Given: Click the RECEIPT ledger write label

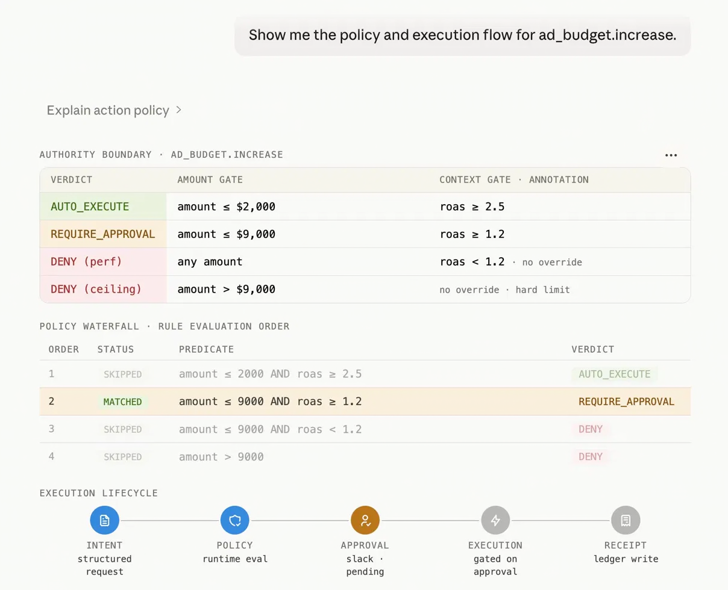Looking at the screenshot, I should coord(626,552).
